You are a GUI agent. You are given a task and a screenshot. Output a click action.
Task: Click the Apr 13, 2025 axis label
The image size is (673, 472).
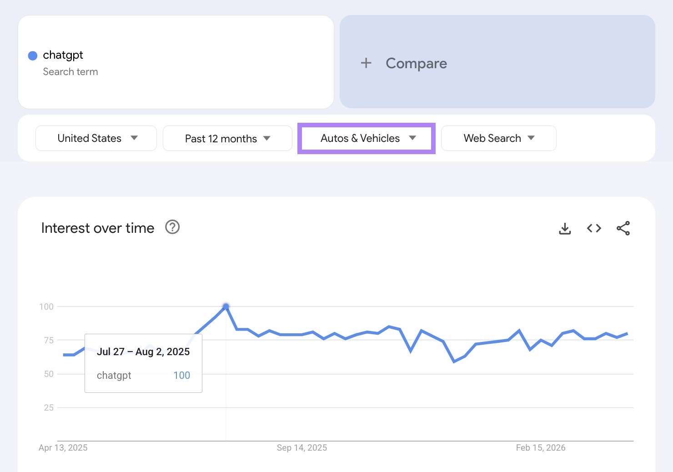(x=63, y=447)
